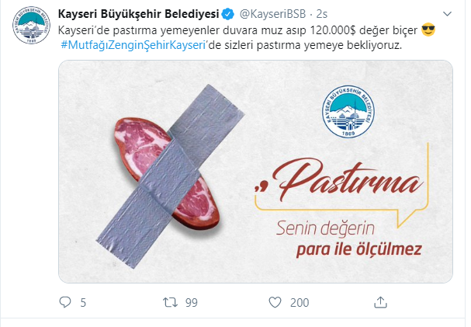Open the #MutfağıZenginŞehirKayseri hashtag
The image size is (471, 327).
click(x=133, y=45)
